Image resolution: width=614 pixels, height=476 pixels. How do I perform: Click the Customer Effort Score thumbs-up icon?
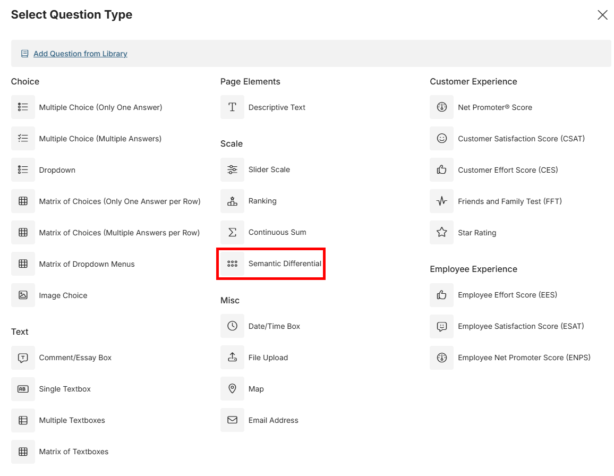click(x=442, y=169)
